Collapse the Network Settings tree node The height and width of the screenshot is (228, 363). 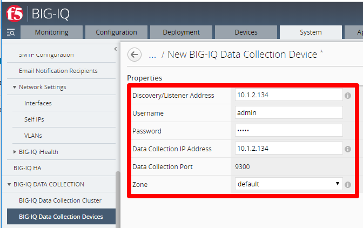click(x=15, y=88)
